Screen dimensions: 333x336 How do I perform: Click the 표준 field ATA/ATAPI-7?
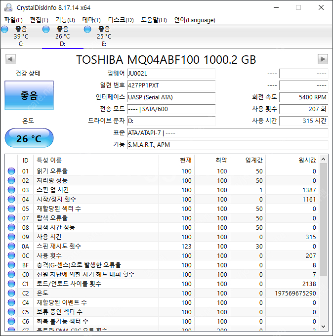[228, 133]
